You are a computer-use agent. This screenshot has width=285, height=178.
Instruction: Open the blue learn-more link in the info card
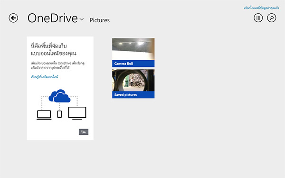pyautogui.click(x=45, y=76)
